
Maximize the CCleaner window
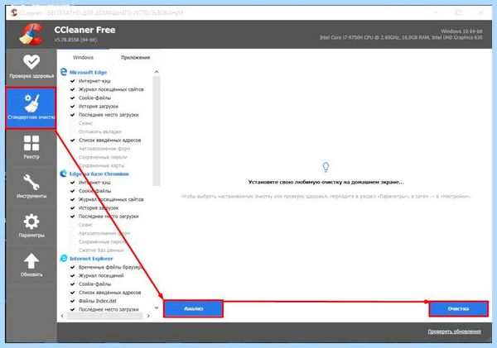pos(458,12)
